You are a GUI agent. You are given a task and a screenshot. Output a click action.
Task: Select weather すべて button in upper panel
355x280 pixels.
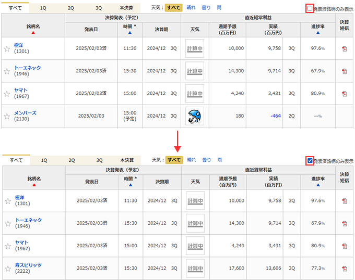coord(173,8)
